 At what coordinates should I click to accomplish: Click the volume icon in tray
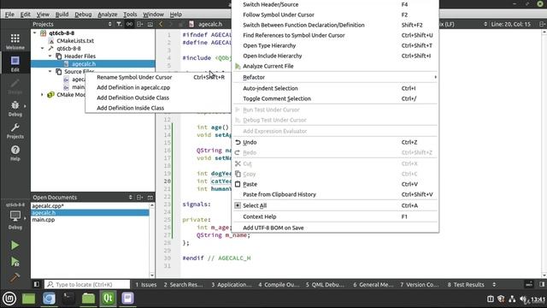pos(523,299)
